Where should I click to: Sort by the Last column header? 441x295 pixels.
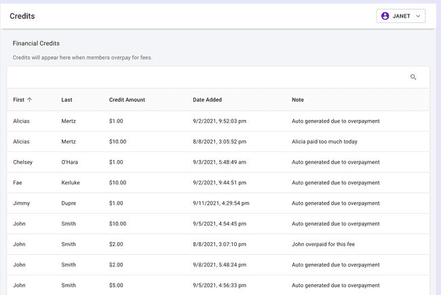(x=66, y=100)
